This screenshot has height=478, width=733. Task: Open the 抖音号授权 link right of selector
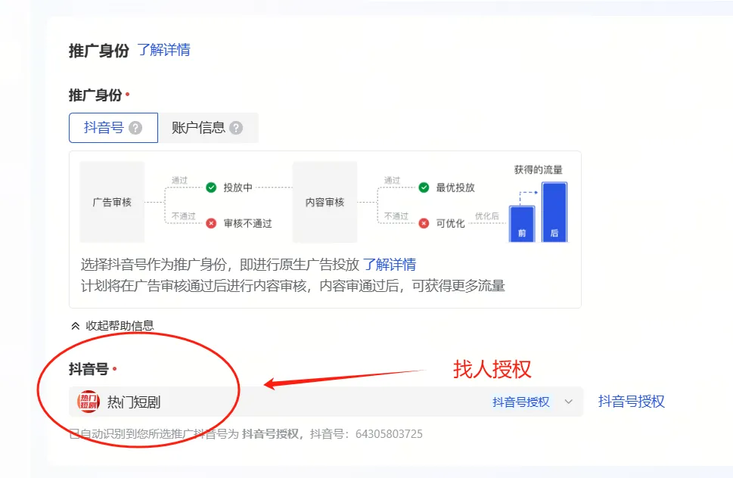[x=631, y=402]
